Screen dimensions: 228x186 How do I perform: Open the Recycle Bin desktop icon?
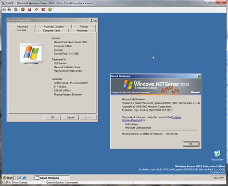217,156
